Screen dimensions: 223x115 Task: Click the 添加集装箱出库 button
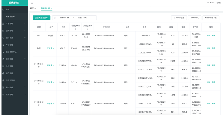[x=42, y=18]
